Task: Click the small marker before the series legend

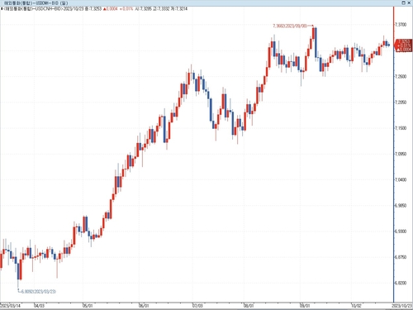Action: [2, 9]
